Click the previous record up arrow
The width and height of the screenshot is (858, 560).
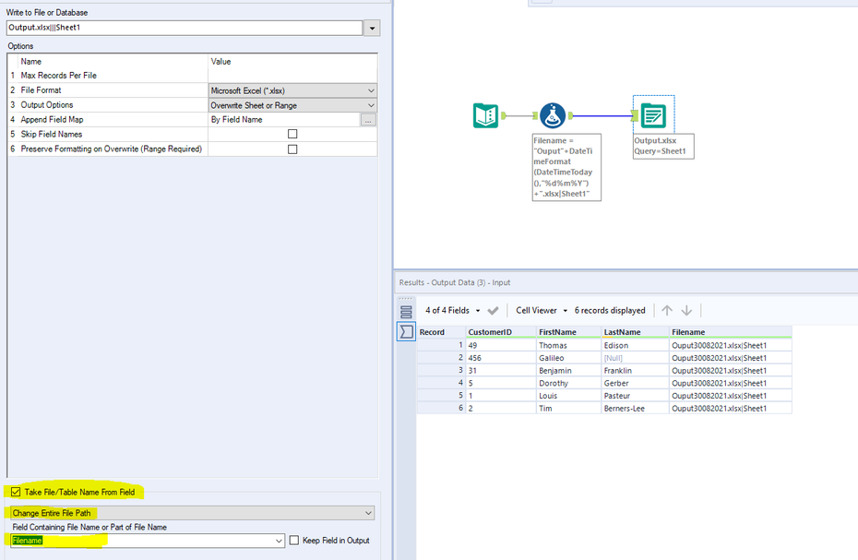(x=667, y=311)
